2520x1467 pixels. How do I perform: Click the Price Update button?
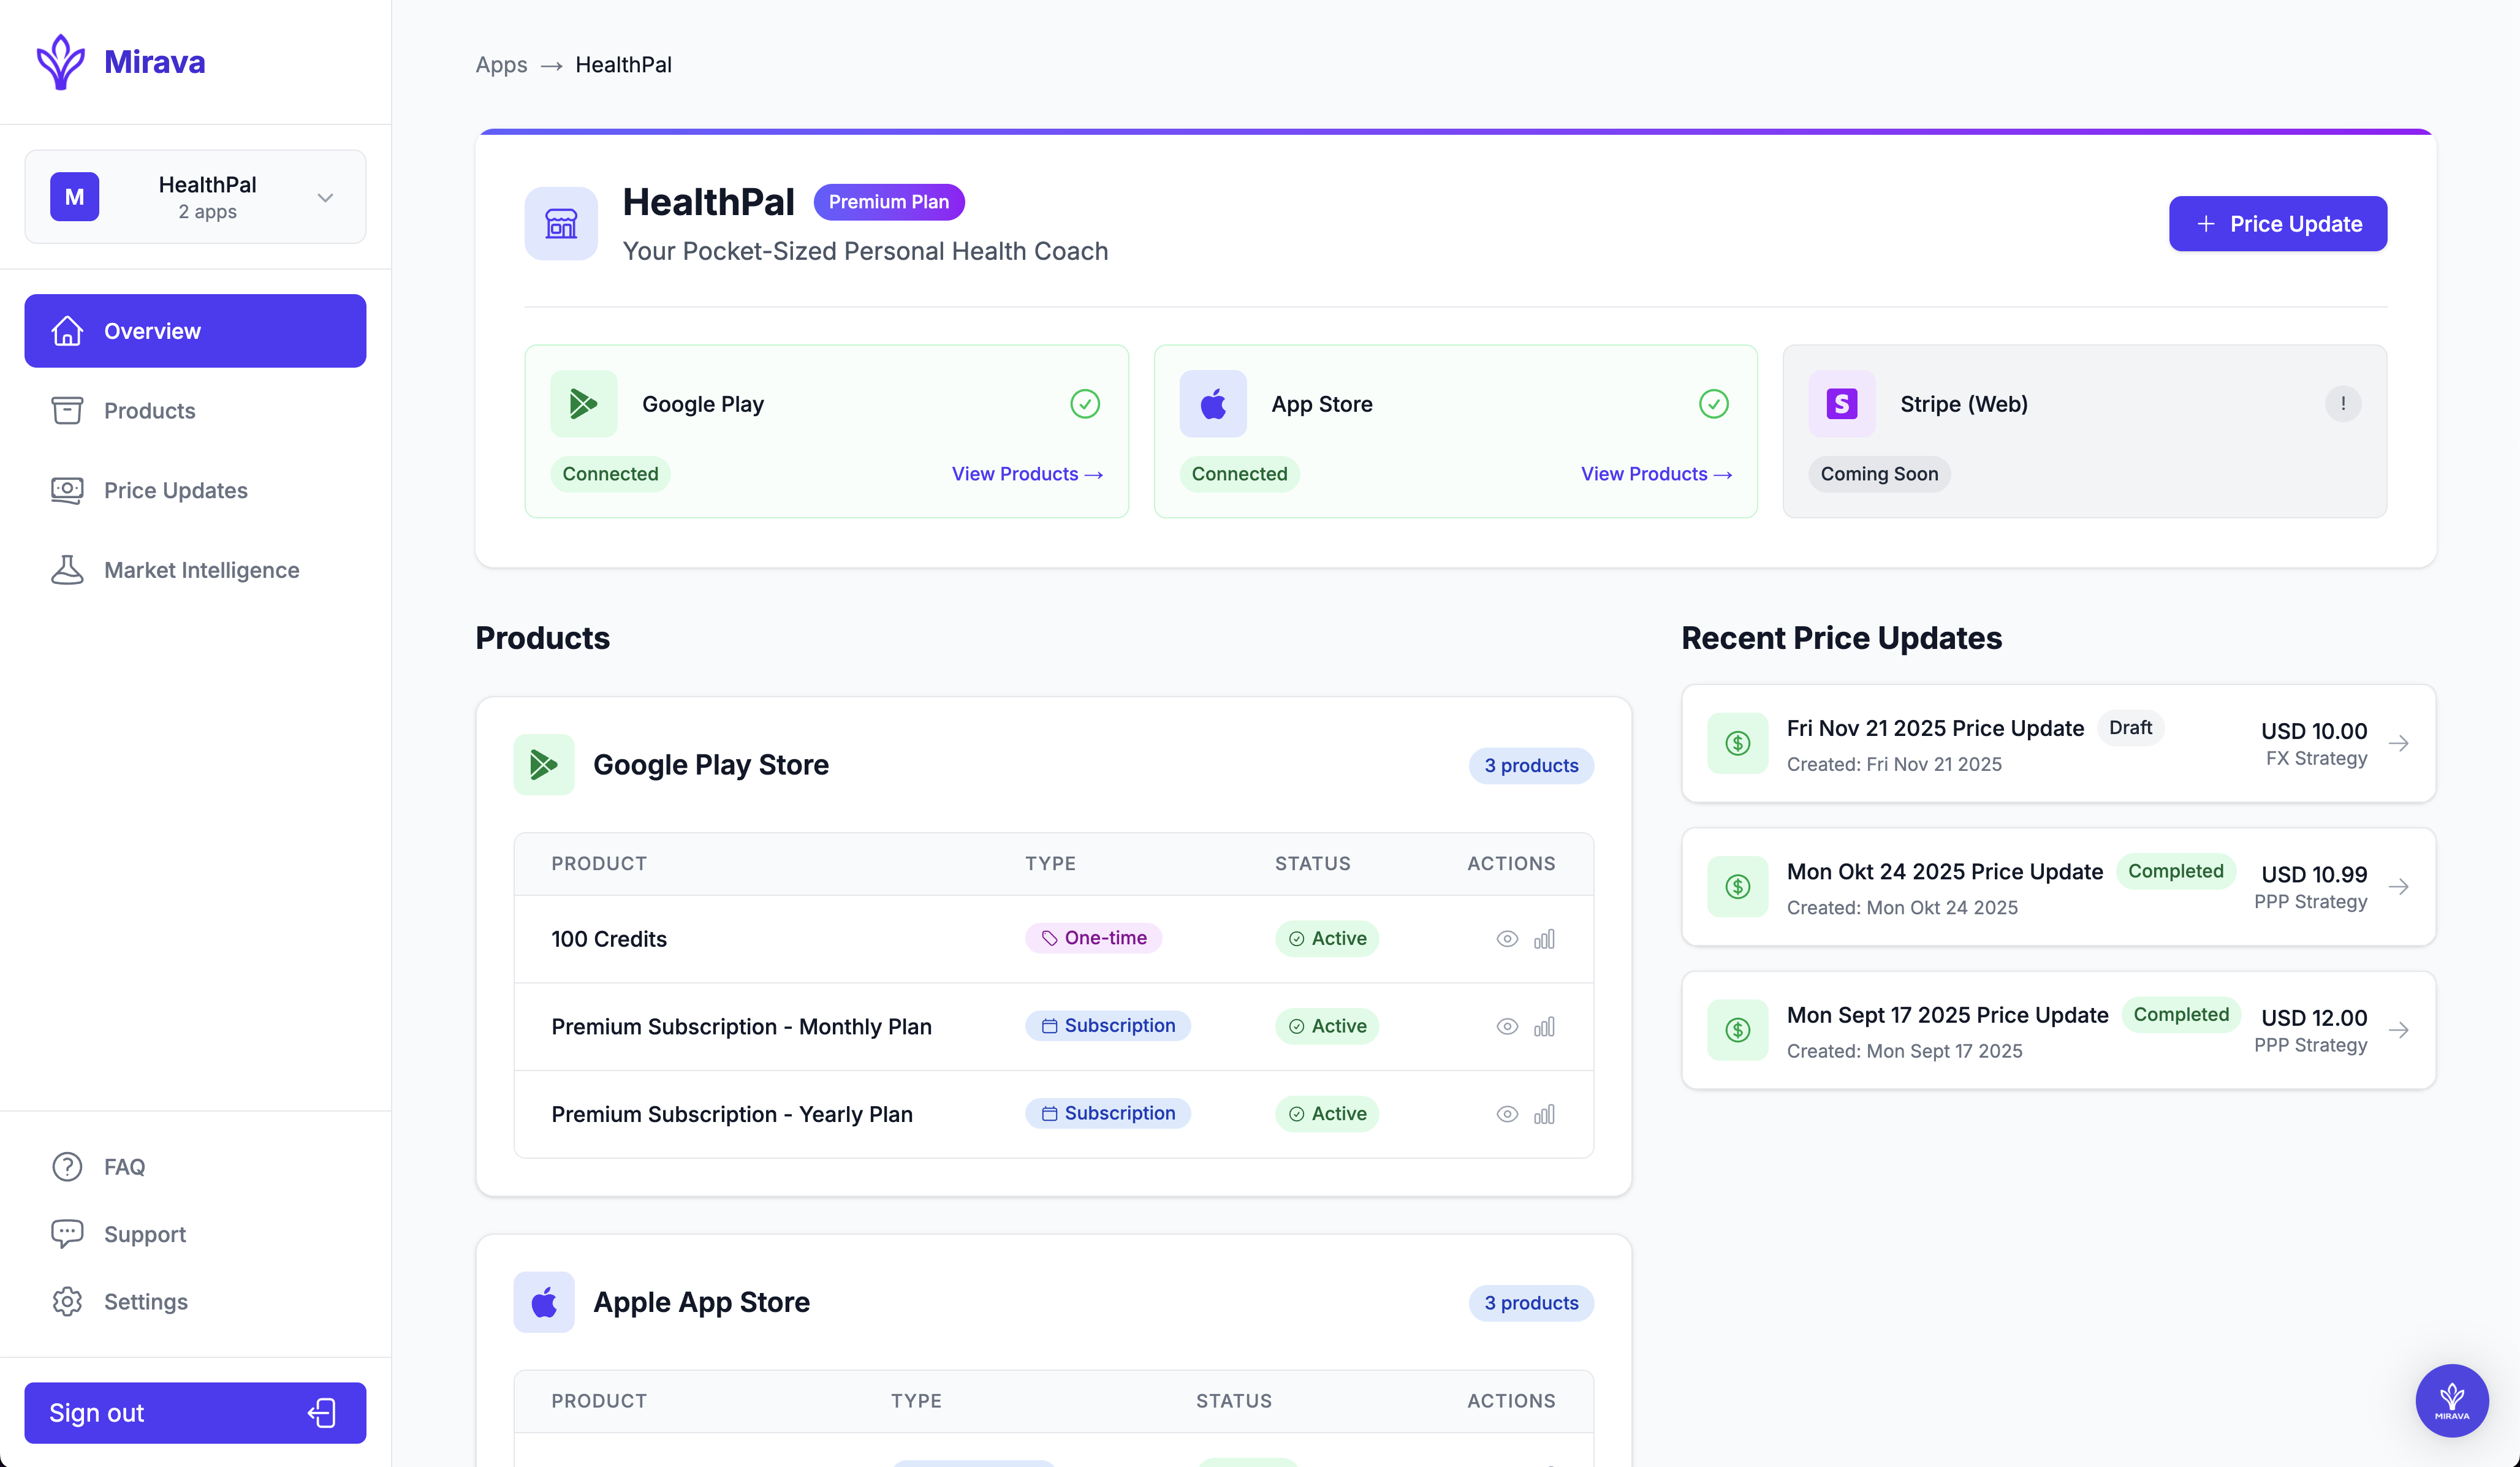click(x=2277, y=223)
